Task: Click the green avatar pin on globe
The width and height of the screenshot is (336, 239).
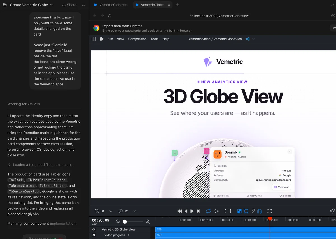Action: (x=175, y=153)
